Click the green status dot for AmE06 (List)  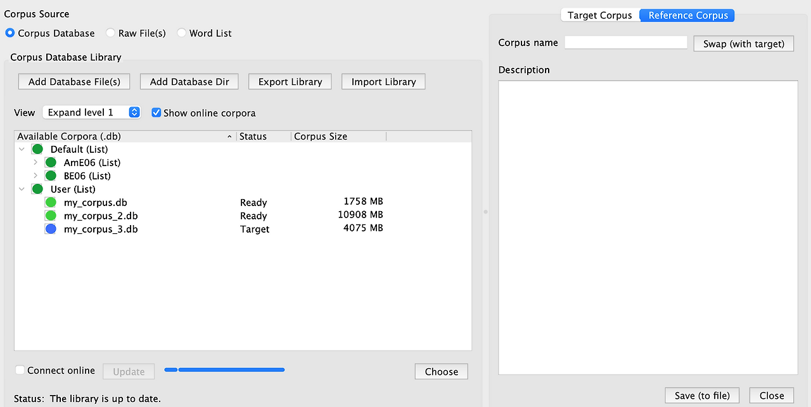point(51,162)
